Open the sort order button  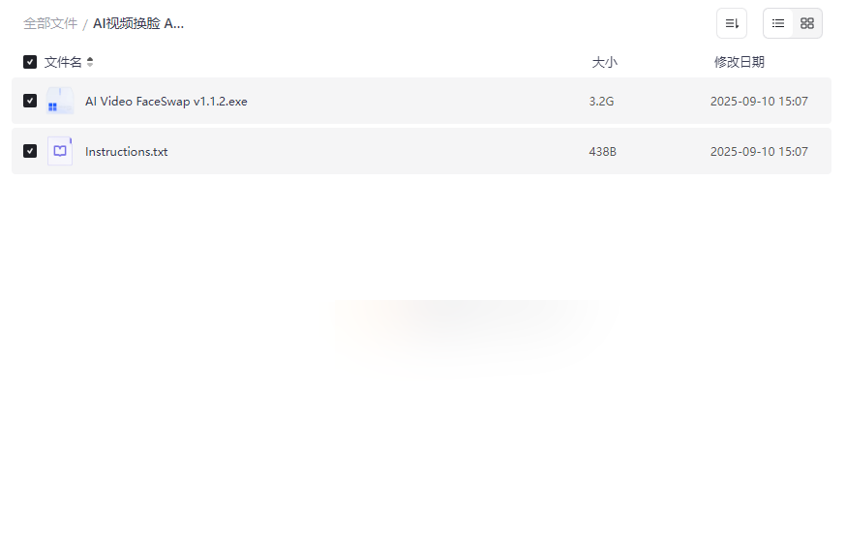(x=732, y=23)
